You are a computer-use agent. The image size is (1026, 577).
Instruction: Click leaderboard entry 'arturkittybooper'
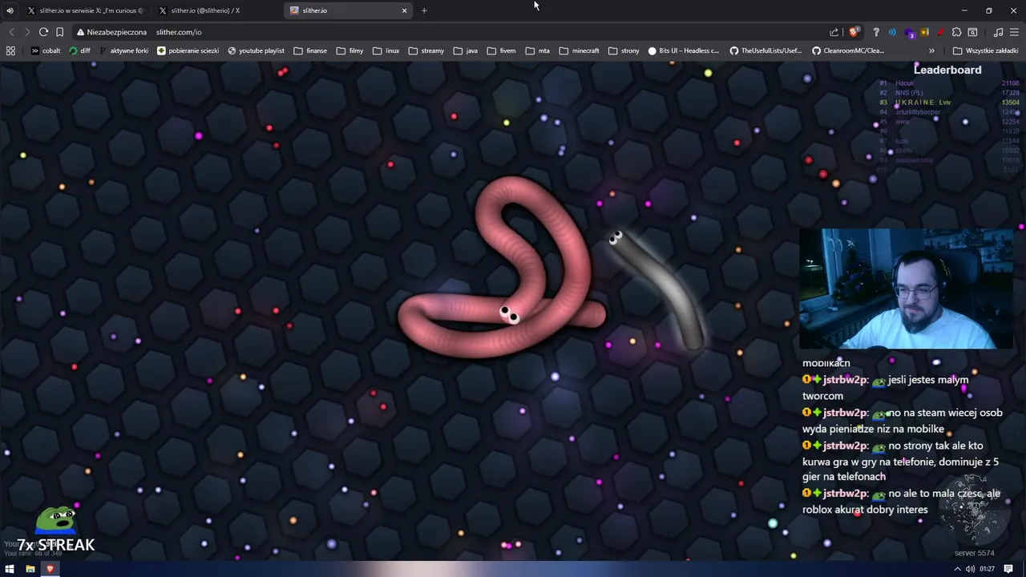(949, 112)
